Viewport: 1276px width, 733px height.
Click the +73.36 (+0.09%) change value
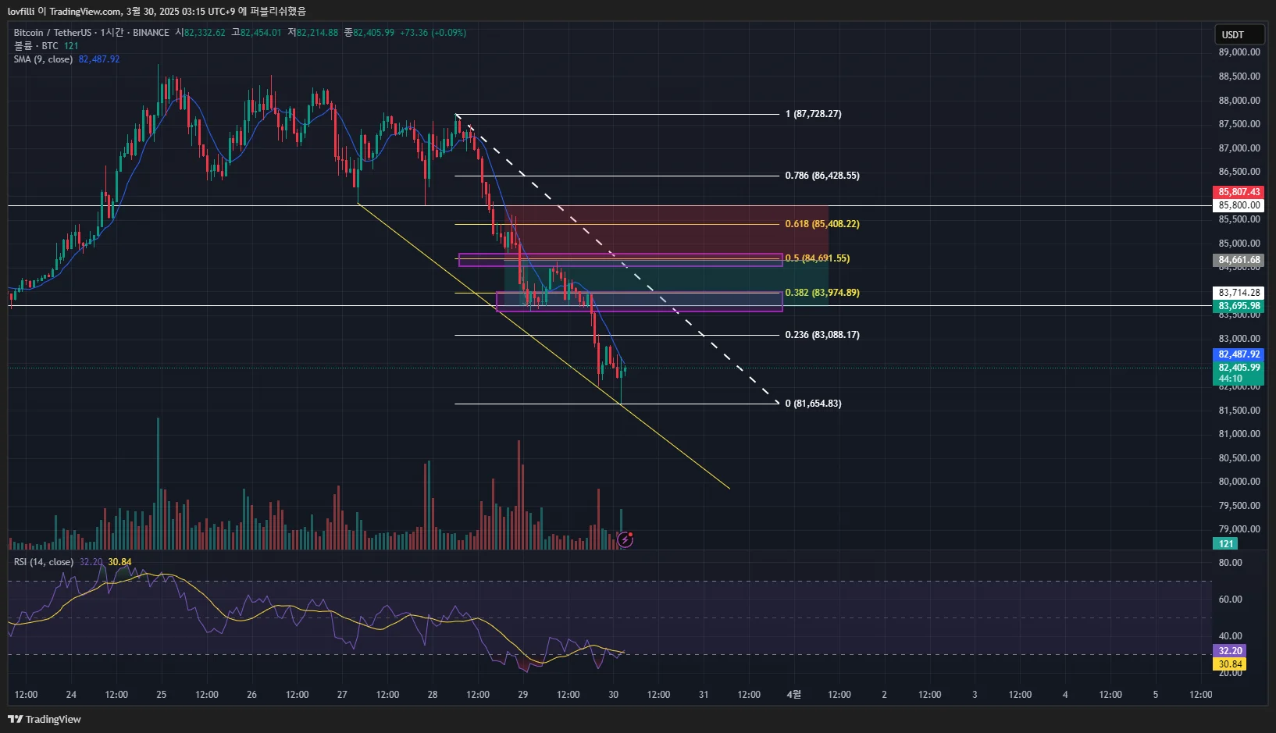433,33
